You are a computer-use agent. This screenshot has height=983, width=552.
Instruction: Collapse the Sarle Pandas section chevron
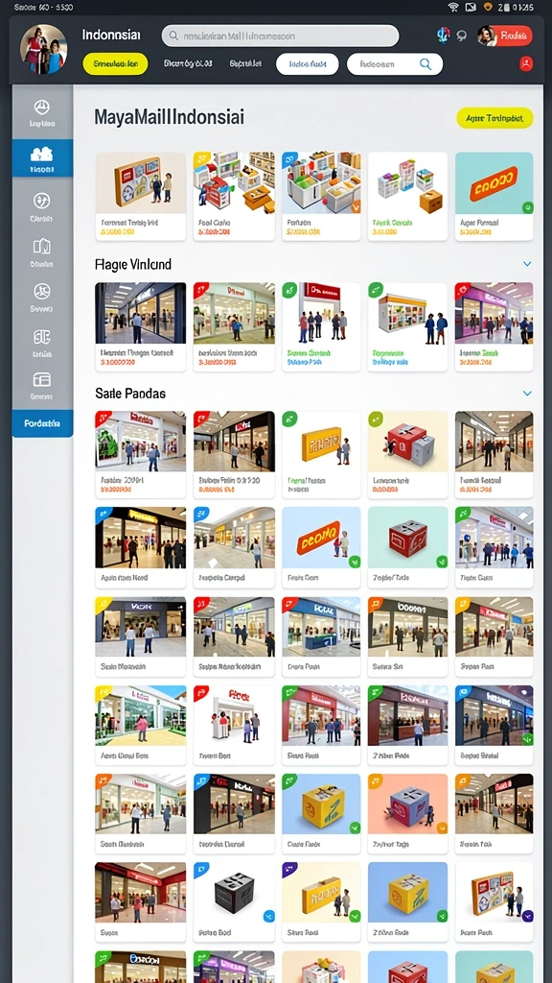click(527, 393)
